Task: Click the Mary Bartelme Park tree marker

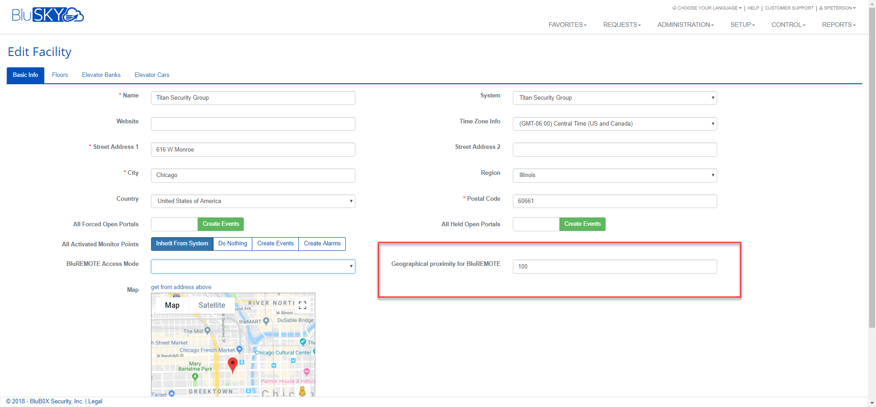Action: [195, 376]
